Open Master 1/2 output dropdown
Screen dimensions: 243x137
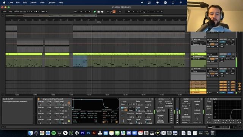[213, 92]
